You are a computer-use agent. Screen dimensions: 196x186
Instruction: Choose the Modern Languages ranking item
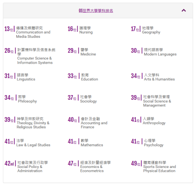pyautogui.click(x=154, y=52)
